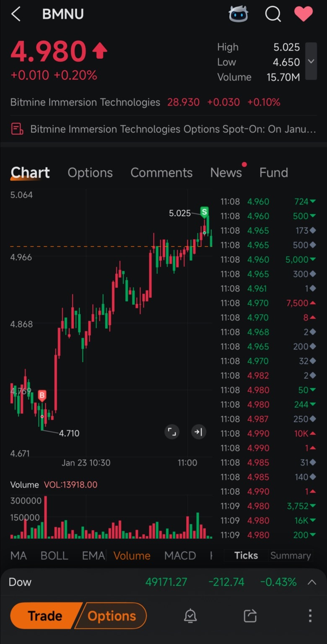Select the BOLL indicator
327x644 pixels.
54,555
